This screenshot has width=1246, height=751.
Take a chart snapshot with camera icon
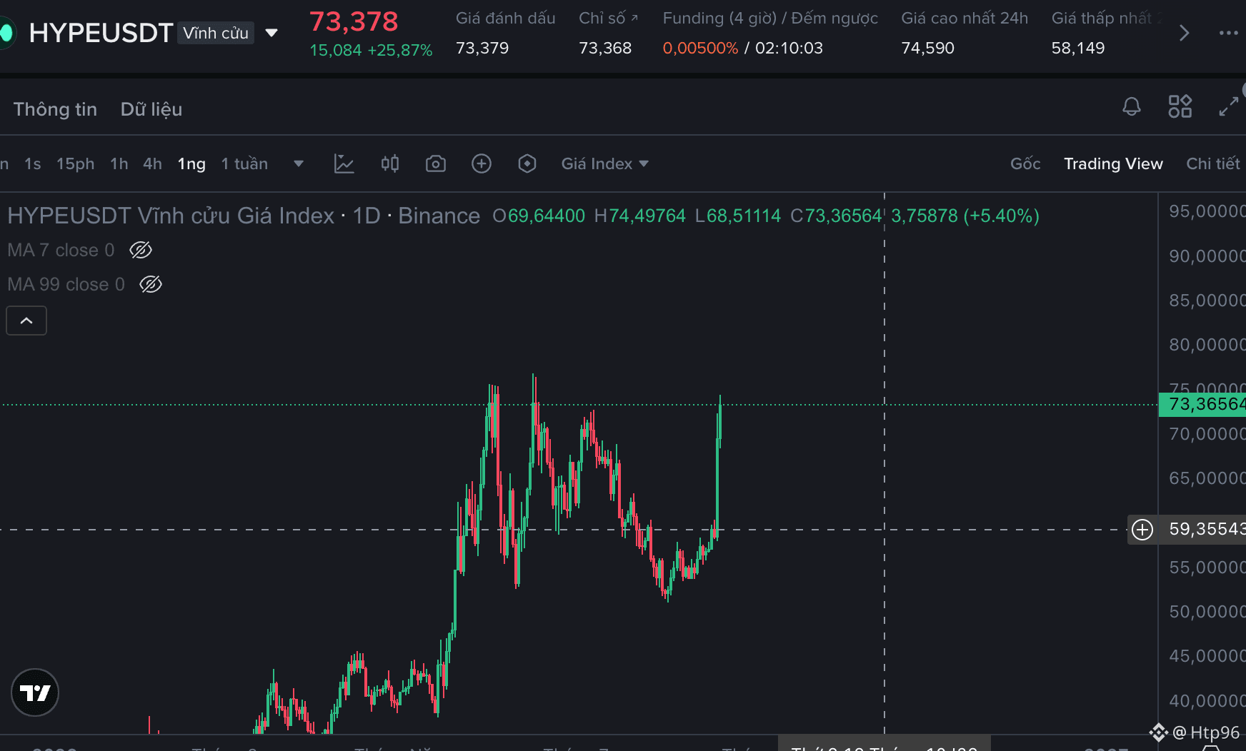pos(436,164)
